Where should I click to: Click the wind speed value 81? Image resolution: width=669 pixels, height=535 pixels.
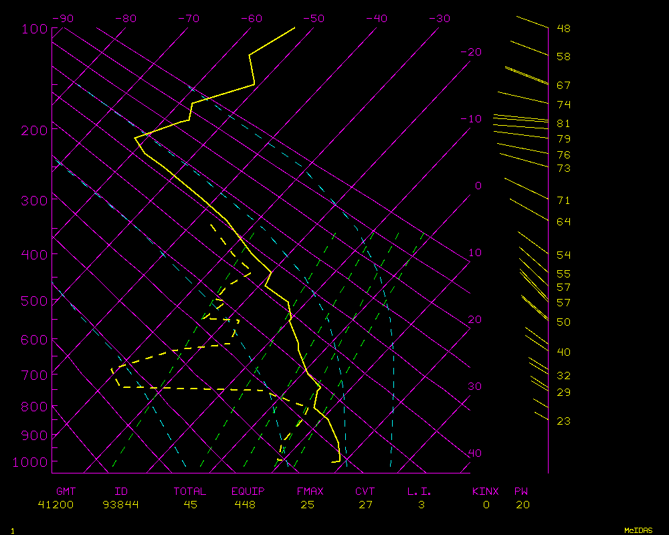tap(563, 124)
